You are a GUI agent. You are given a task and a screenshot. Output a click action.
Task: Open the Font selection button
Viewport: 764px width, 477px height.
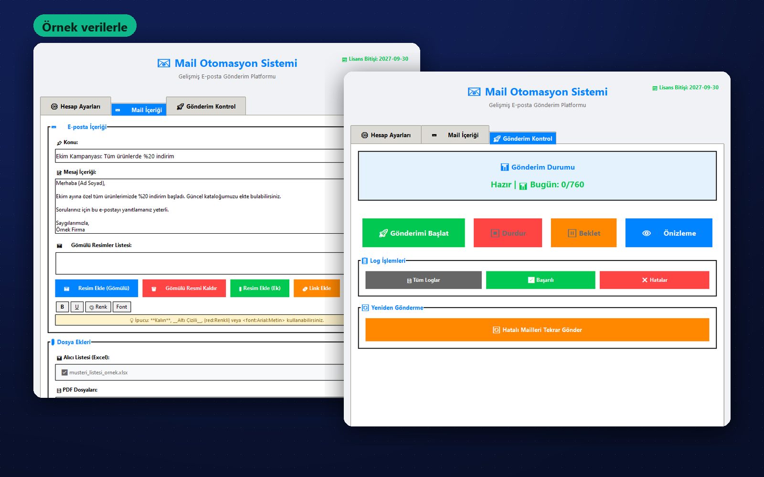(122, 307)
